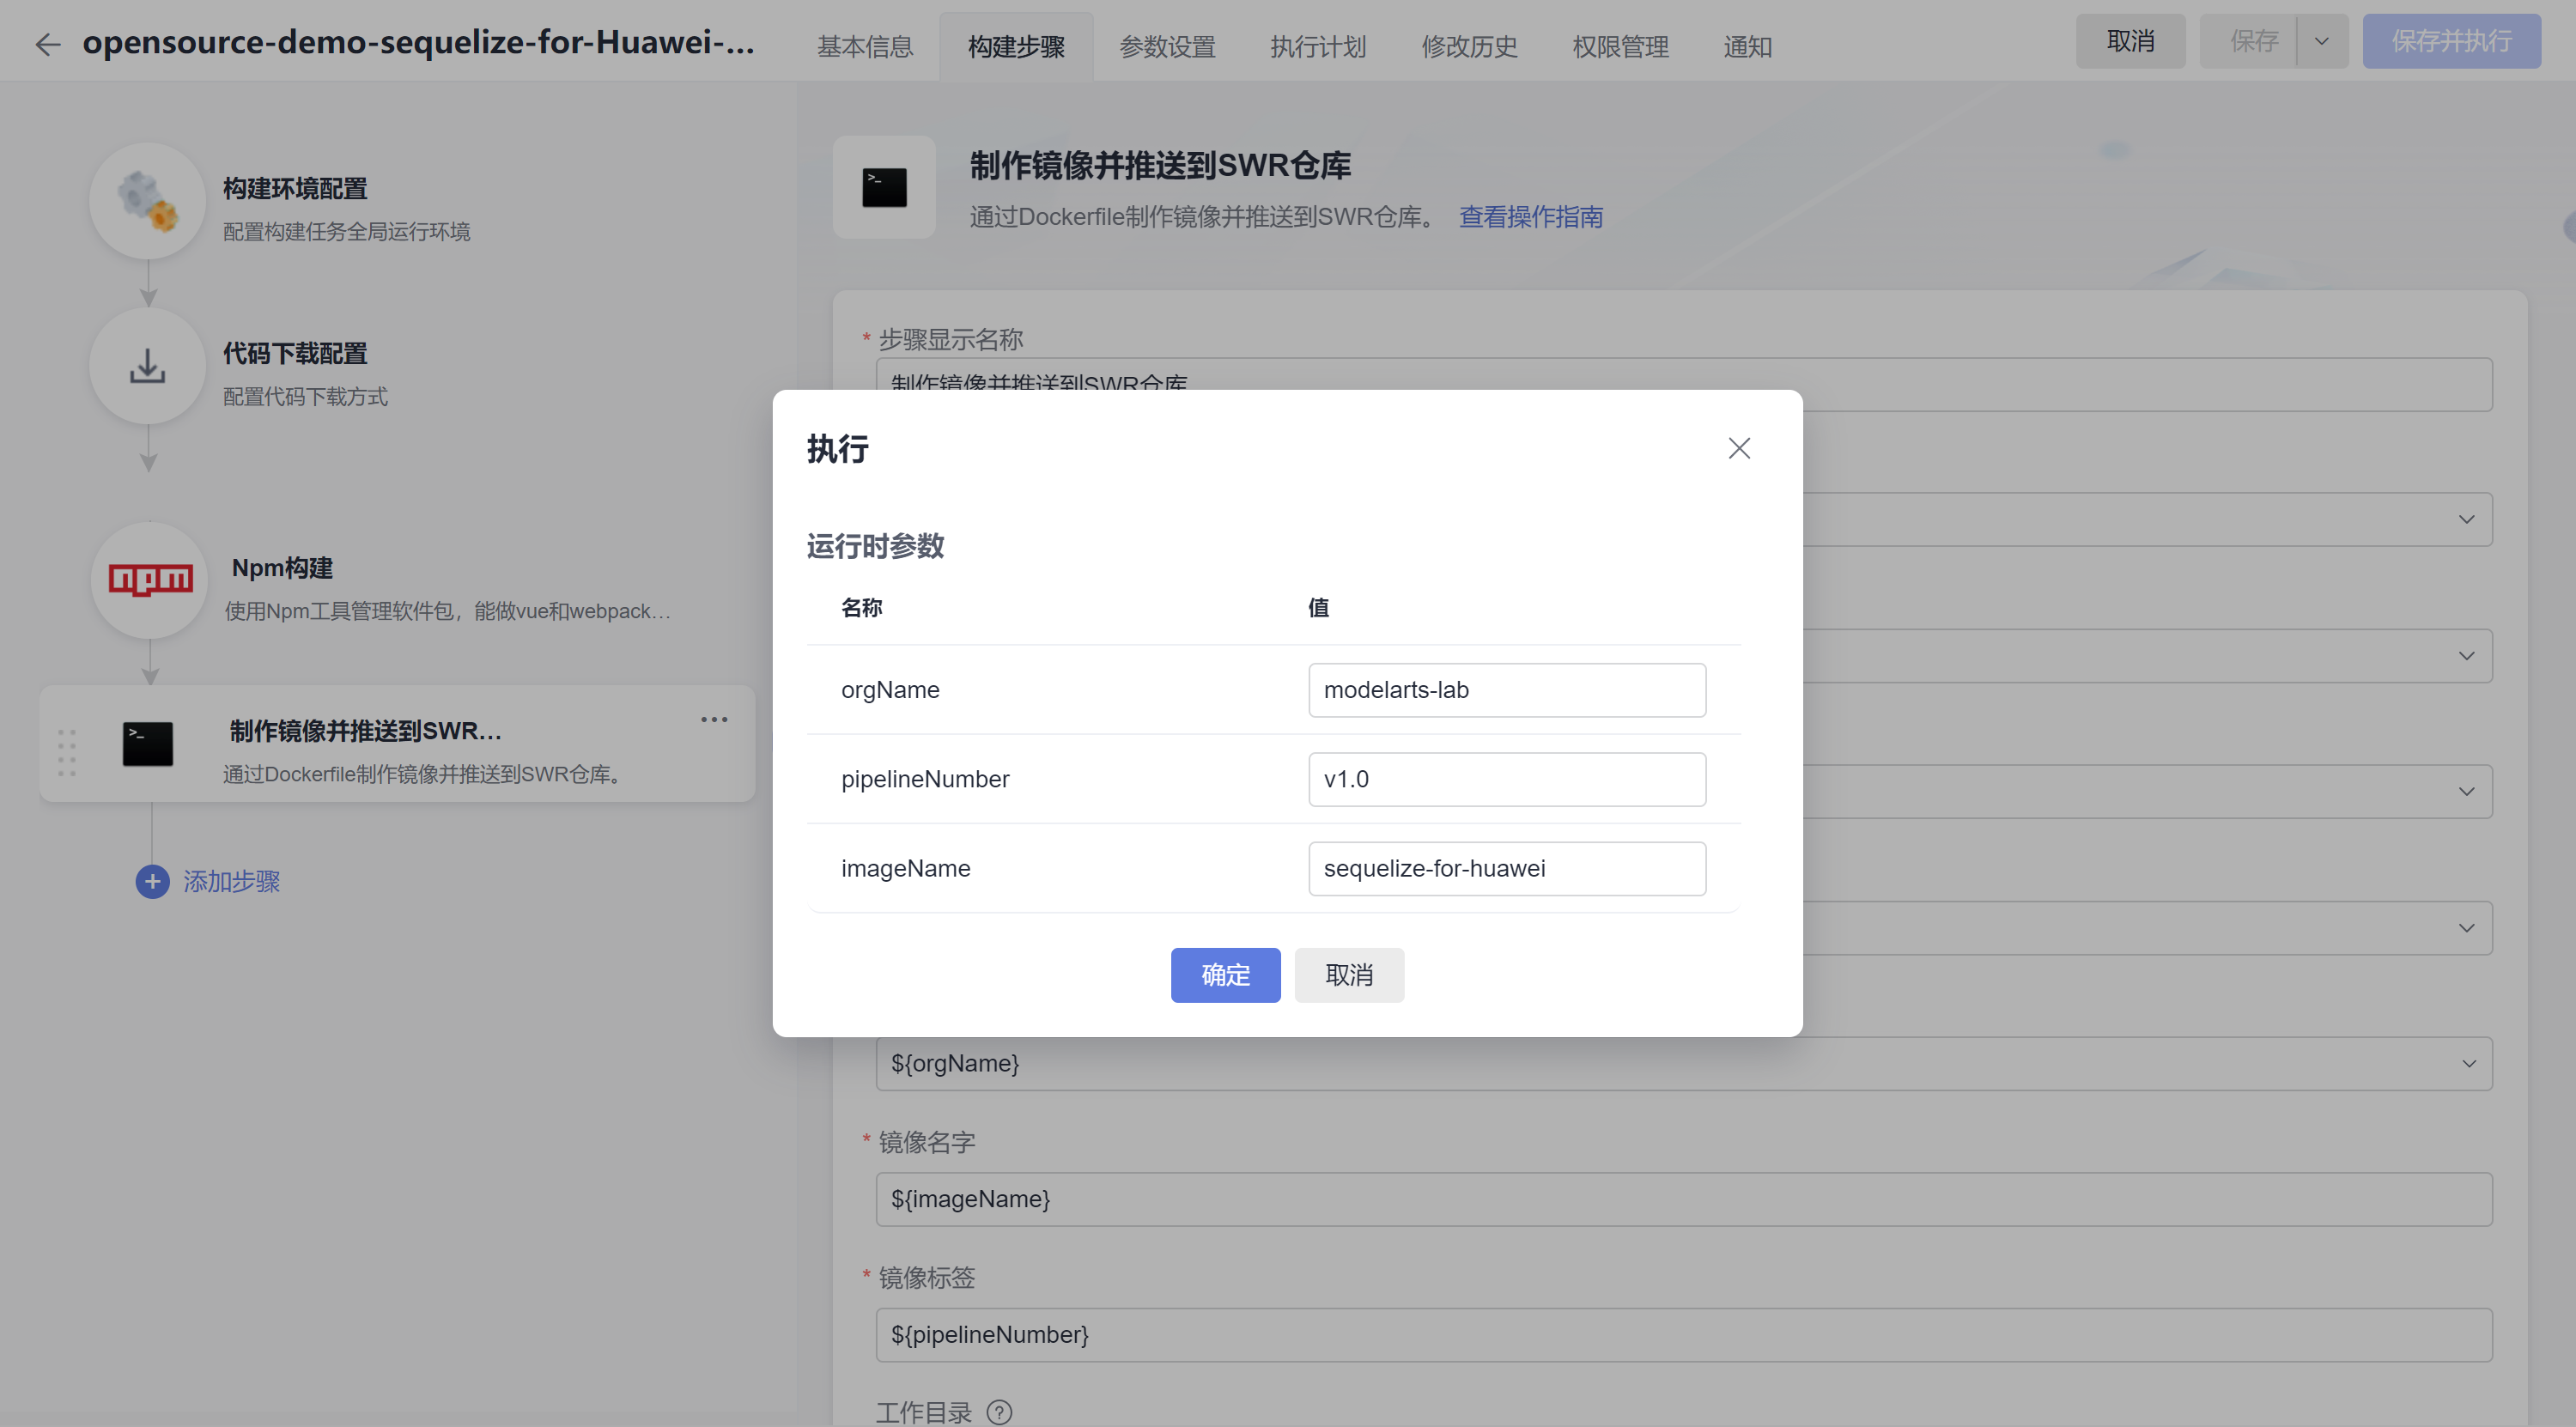The height and width of the screenshot is (1427, 2576).
Task: Expand the save button dropdown arrow
Action: pyautogui.click(x=2322, y=42)
